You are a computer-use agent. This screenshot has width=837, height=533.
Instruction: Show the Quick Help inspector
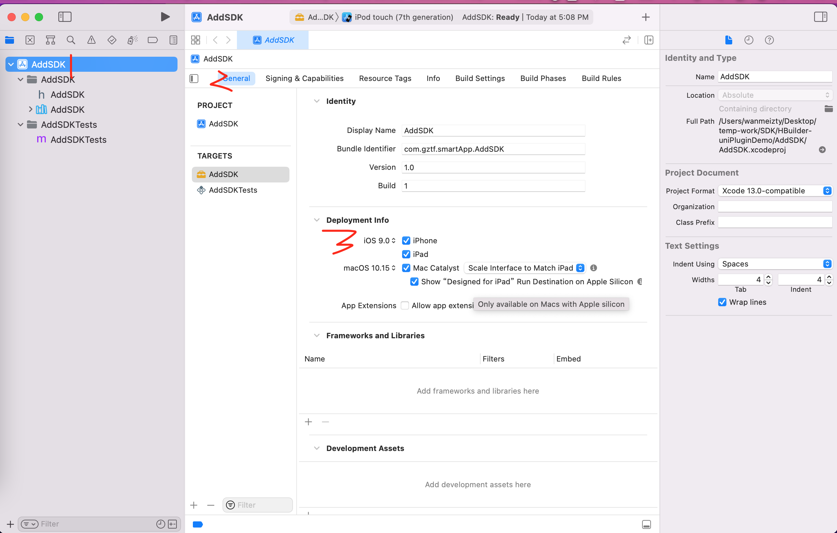point(769,40)
